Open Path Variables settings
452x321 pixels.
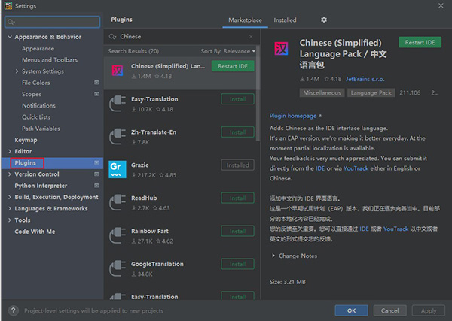(x=41, y=129)
